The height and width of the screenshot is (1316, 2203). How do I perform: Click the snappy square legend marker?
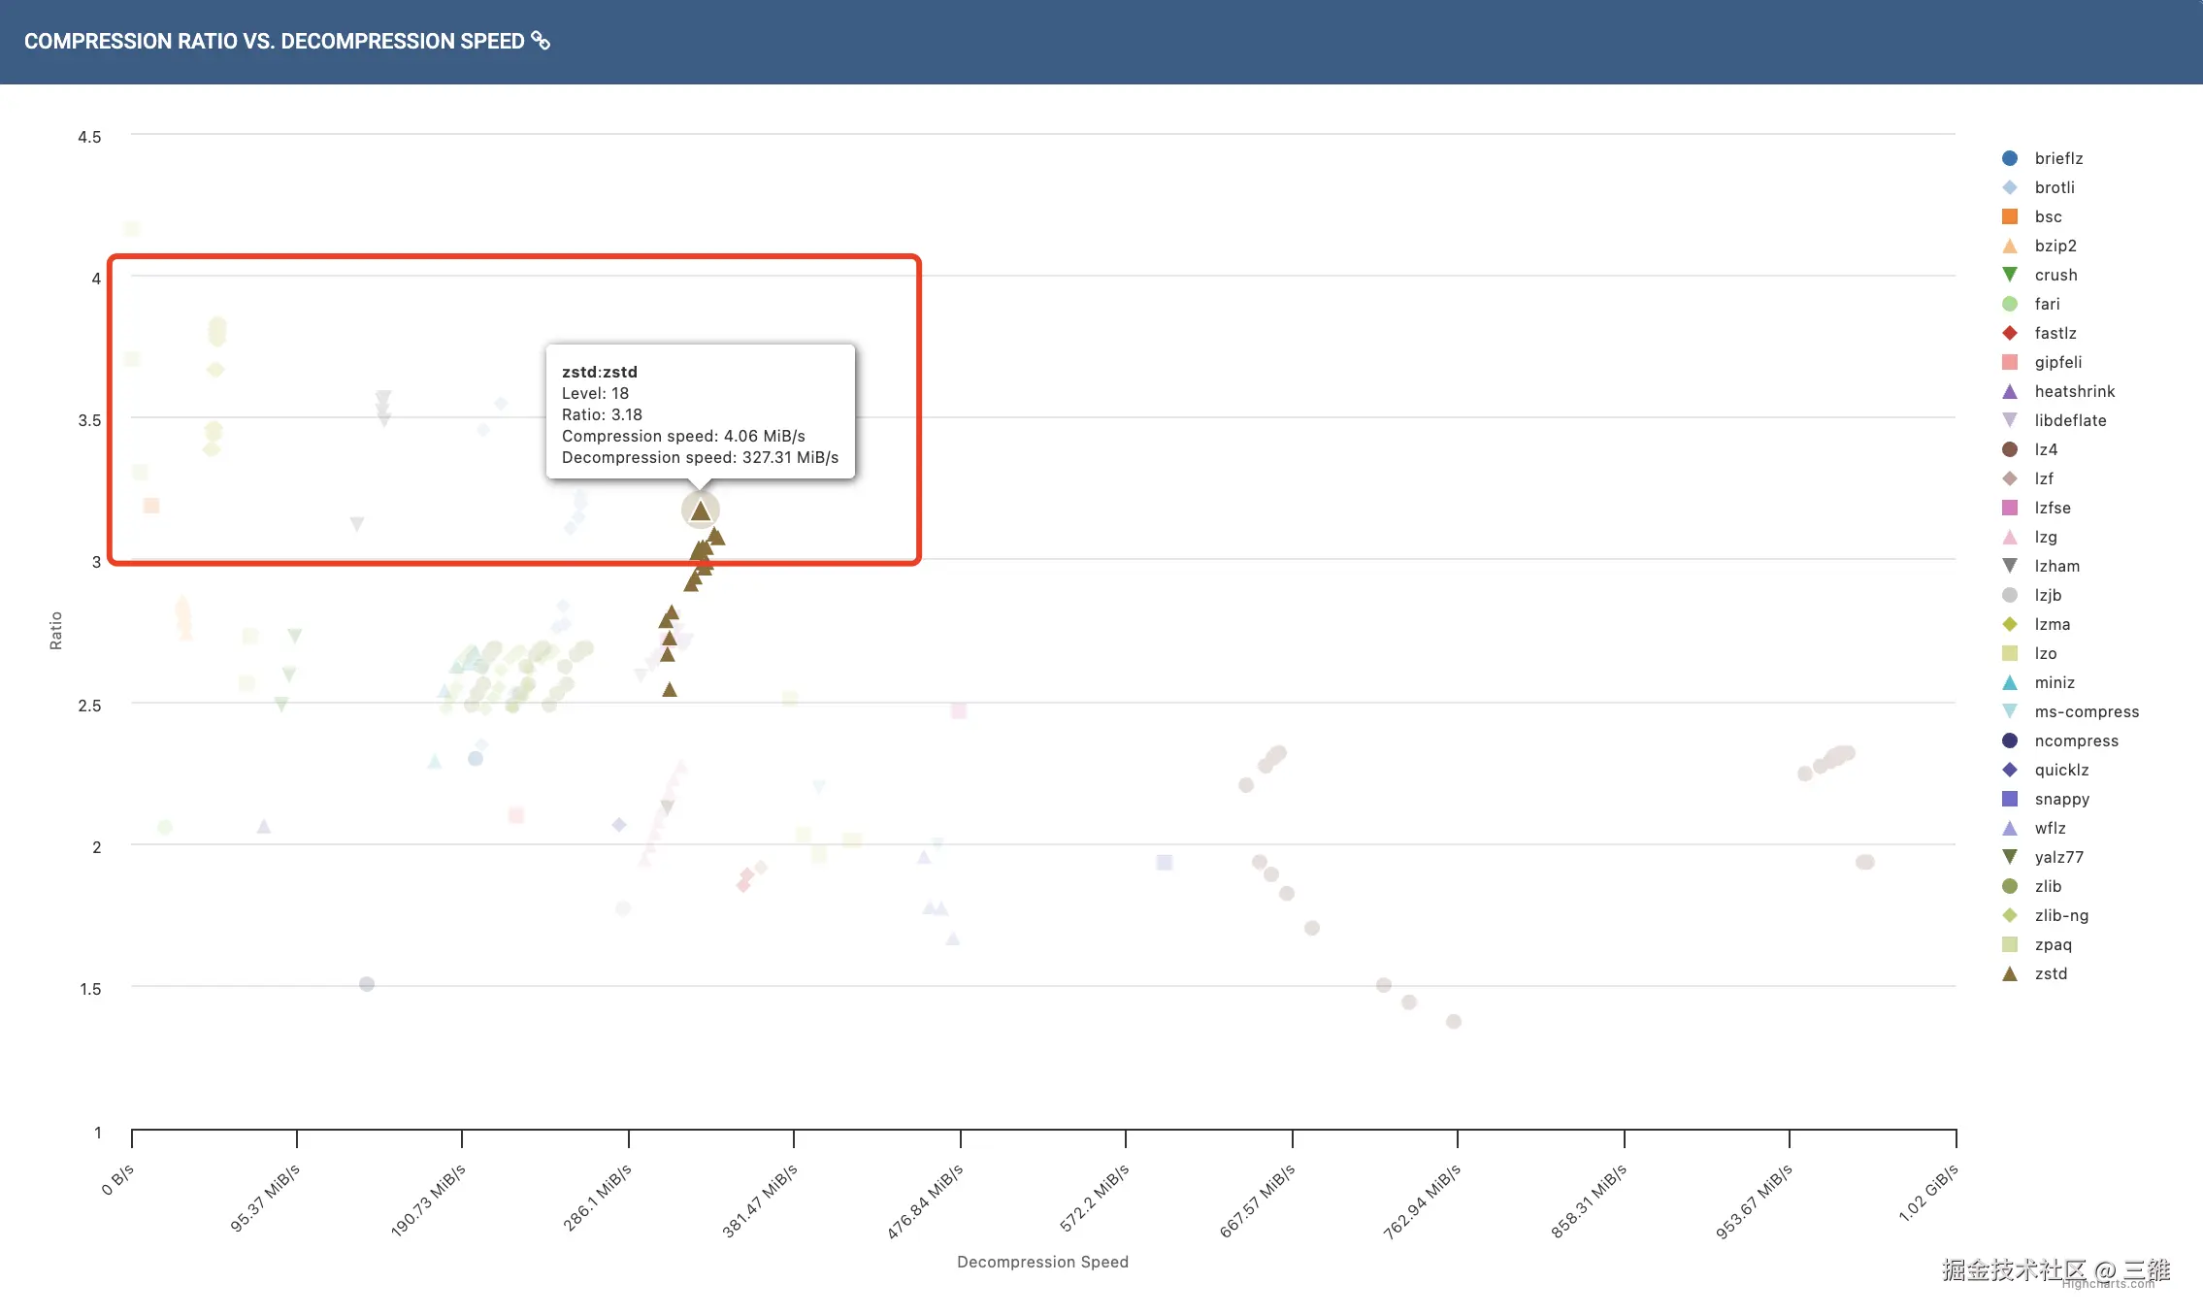[2010, 799]
